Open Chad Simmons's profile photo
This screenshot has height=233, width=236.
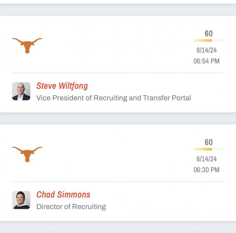tap(21, 200)
